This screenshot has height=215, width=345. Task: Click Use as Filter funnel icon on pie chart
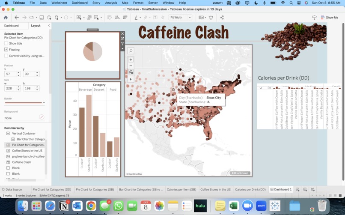[122, 44]
